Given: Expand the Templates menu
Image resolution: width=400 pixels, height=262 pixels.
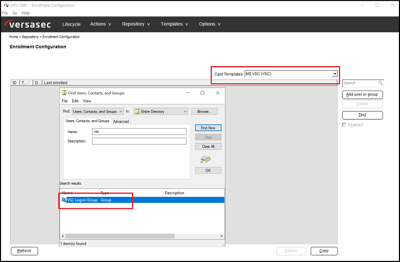Looking at the screenshot, I should coord(174,24).
